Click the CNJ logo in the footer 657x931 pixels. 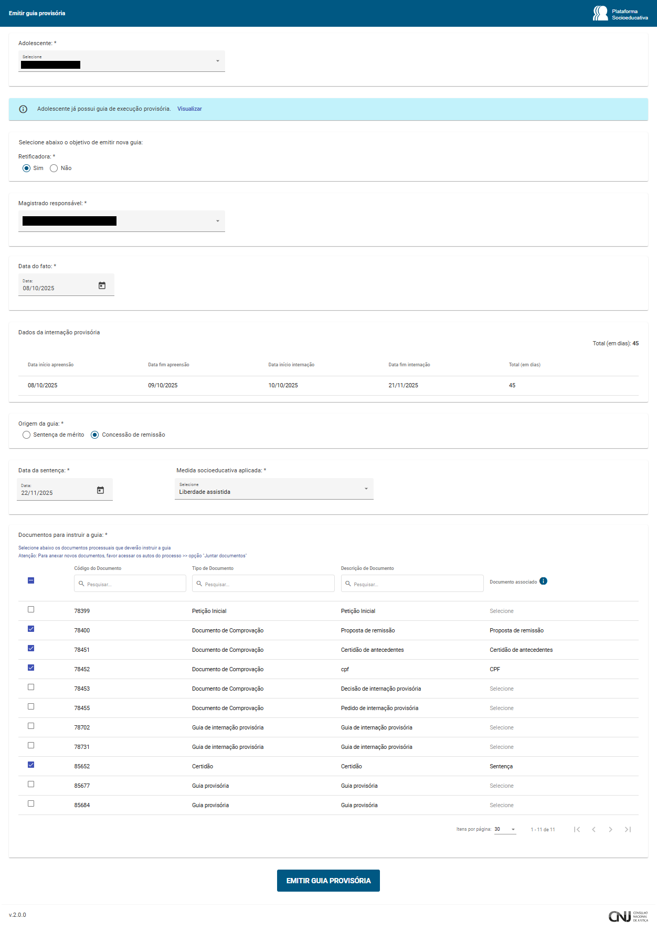pos(628,916)
